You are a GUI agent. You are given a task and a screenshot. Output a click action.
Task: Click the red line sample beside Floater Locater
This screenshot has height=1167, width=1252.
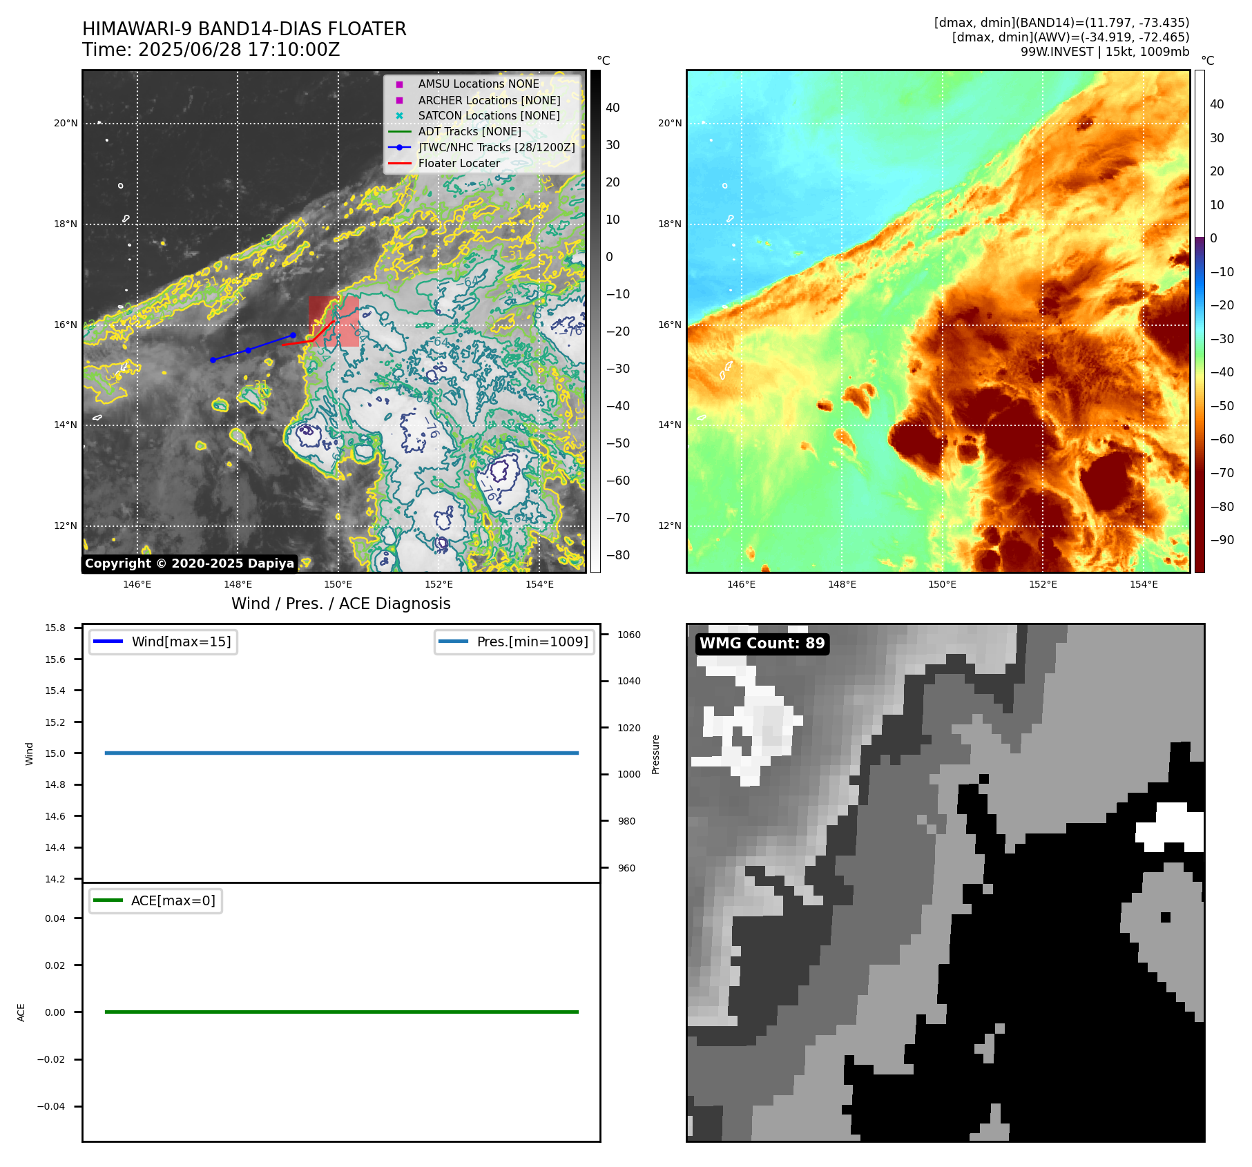coord(399,163)
